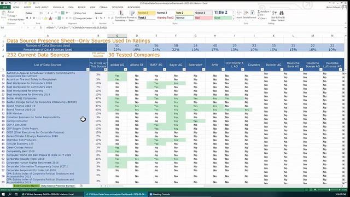Select column C header
This screenshot has width=350, height=197.
click(x=117, y=36)
